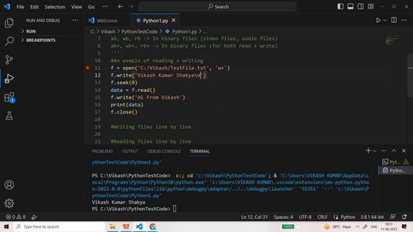Image resolution: width=413 pixels, height=232 pixels.
Task: Select the Pytho... debug terminal entry
Action: pyautogui.click(x=396, y=170)
